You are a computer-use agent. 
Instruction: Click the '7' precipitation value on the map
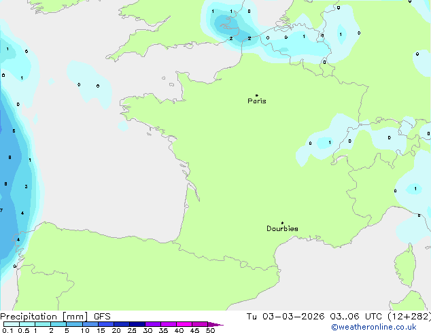pos(1,211)
